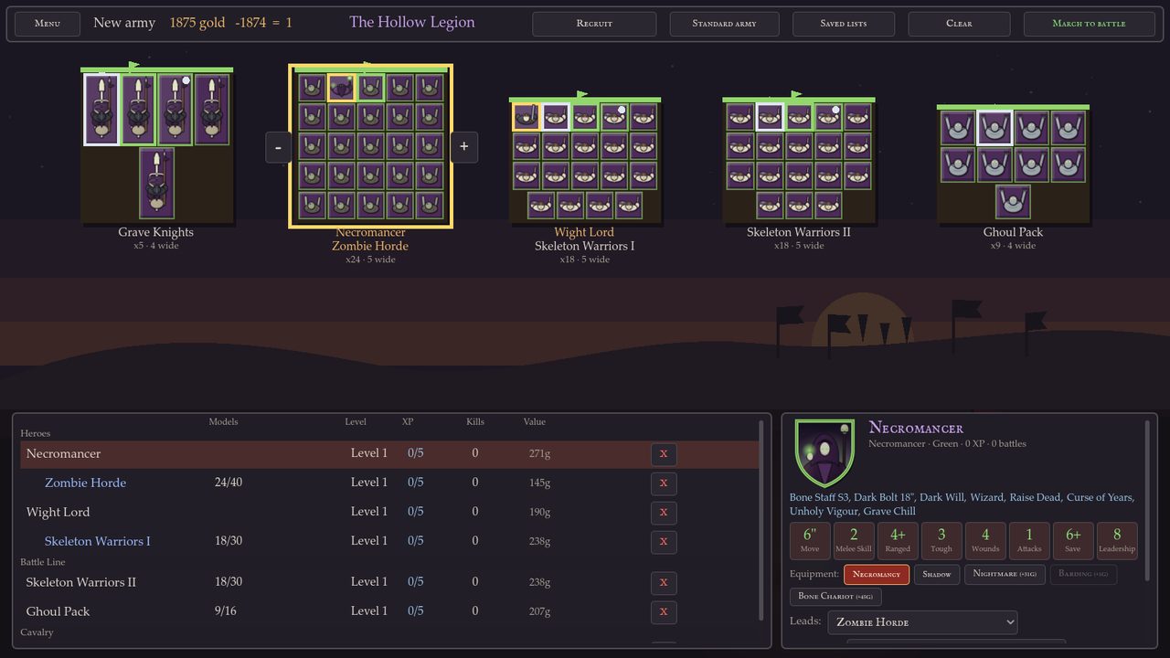
Task: Remove the Zombie Horde row using X
Action: [664, 483]
